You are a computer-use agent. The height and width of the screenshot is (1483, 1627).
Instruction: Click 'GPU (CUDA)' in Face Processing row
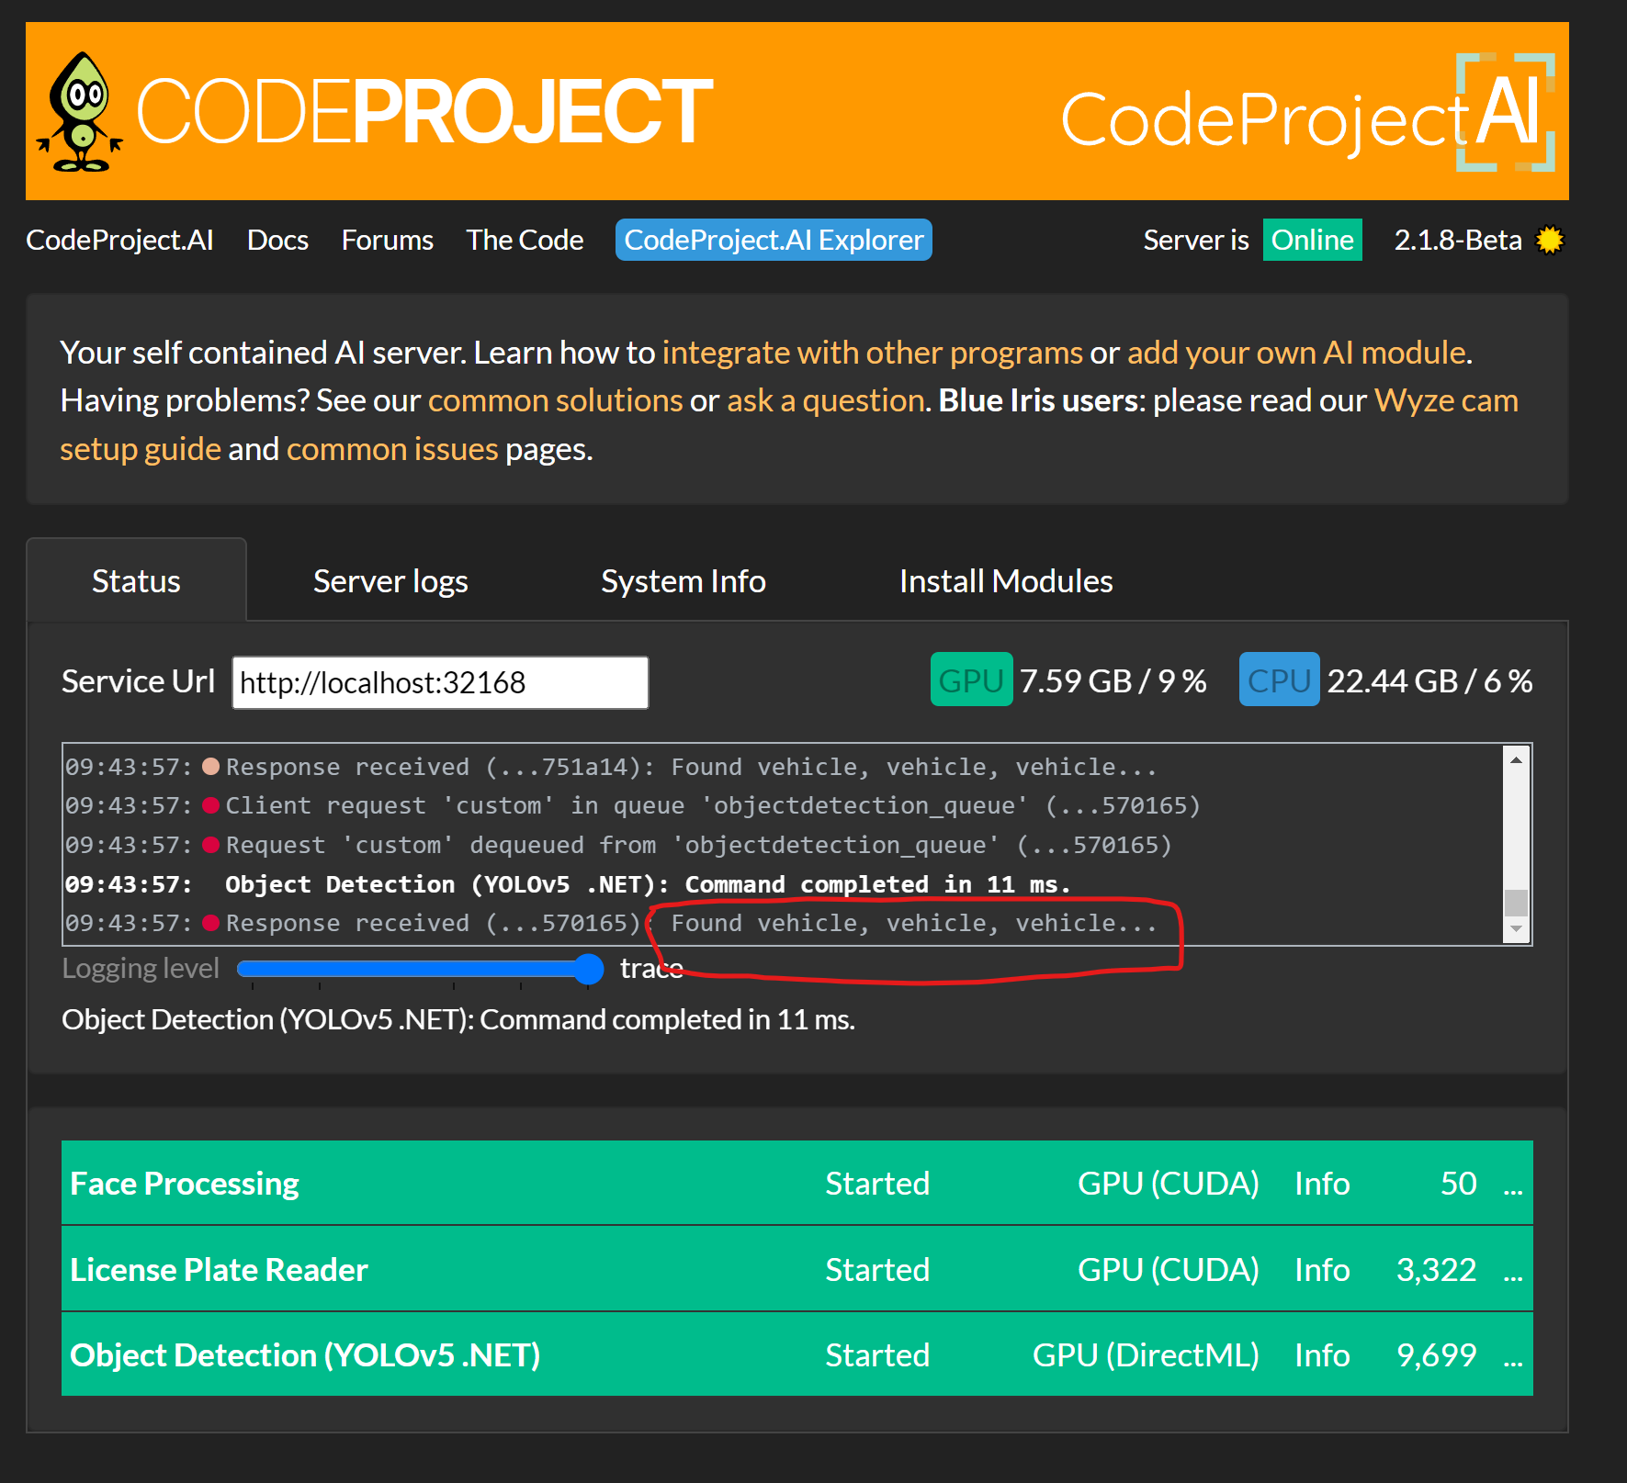(1168, 1183)
